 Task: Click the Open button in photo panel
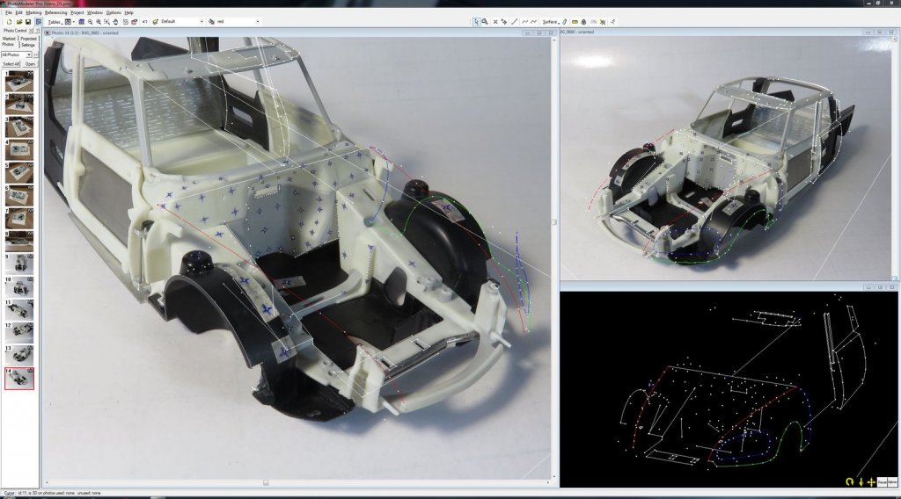(x=30, y=63)
